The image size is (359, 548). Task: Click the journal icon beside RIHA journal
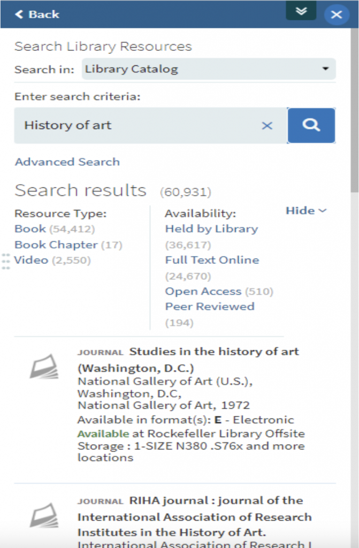44,516
